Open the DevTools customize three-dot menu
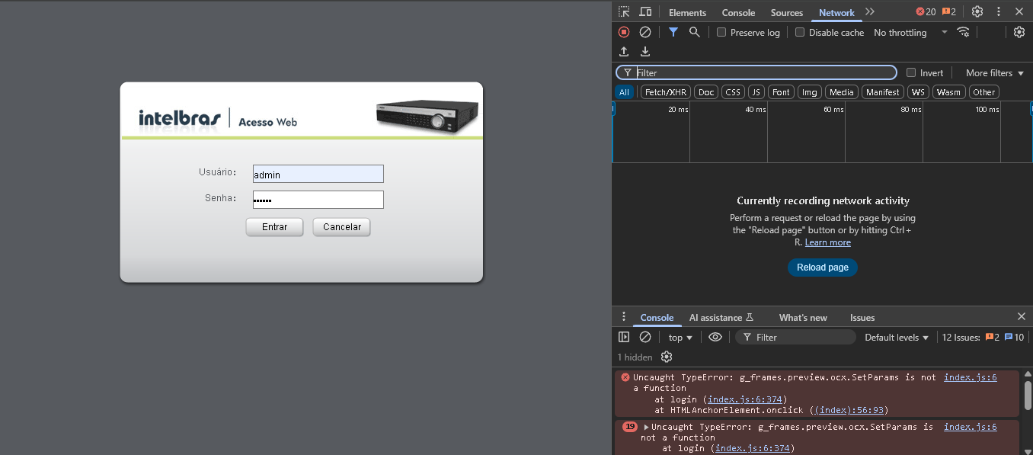This screenshot has height=455, width=1033. pos(999,12)
